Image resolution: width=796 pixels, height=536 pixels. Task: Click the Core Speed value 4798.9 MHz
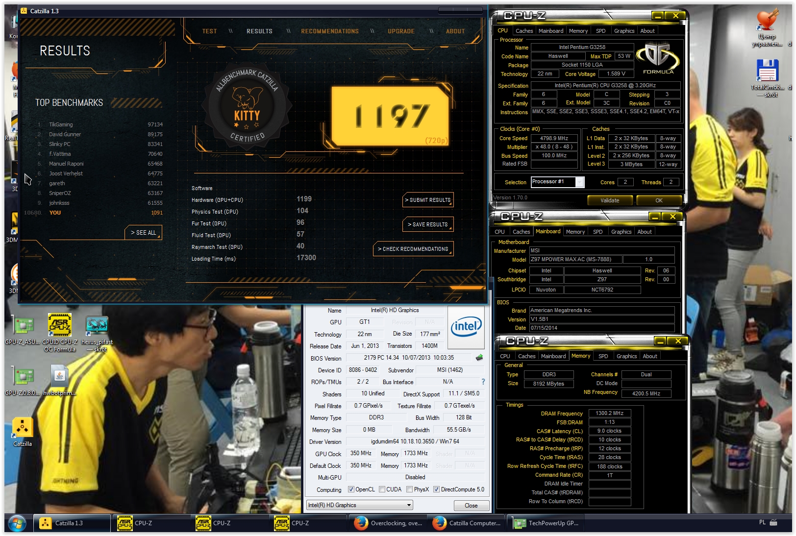[x=554, y=138]
